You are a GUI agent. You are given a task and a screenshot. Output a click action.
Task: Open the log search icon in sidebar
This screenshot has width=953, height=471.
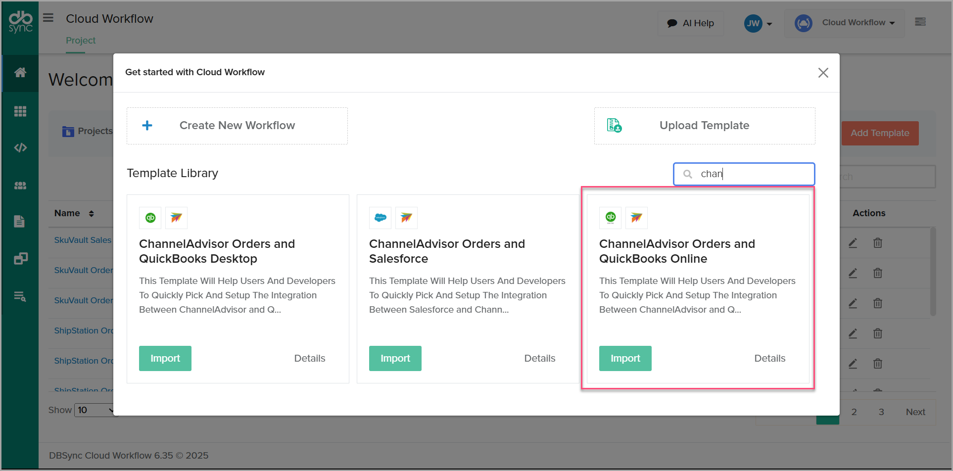20,296
